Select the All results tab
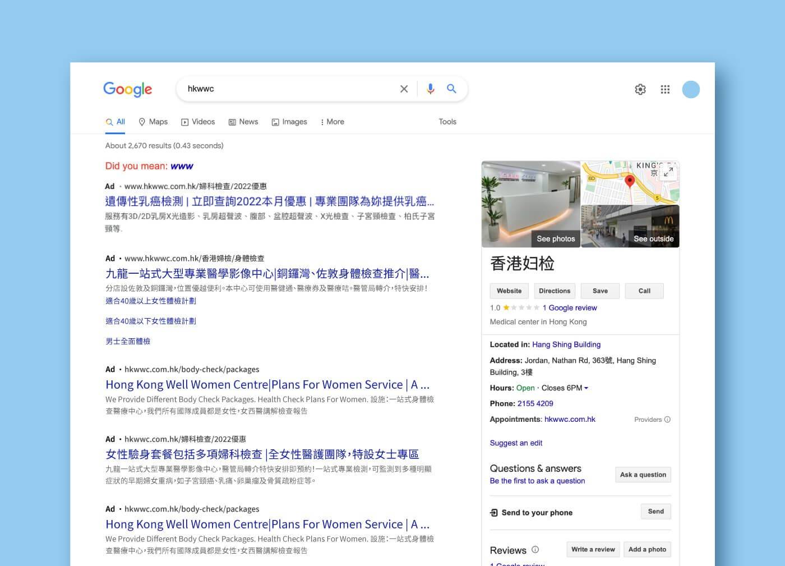This screenshot has width=785, height=566. (115, 122)
